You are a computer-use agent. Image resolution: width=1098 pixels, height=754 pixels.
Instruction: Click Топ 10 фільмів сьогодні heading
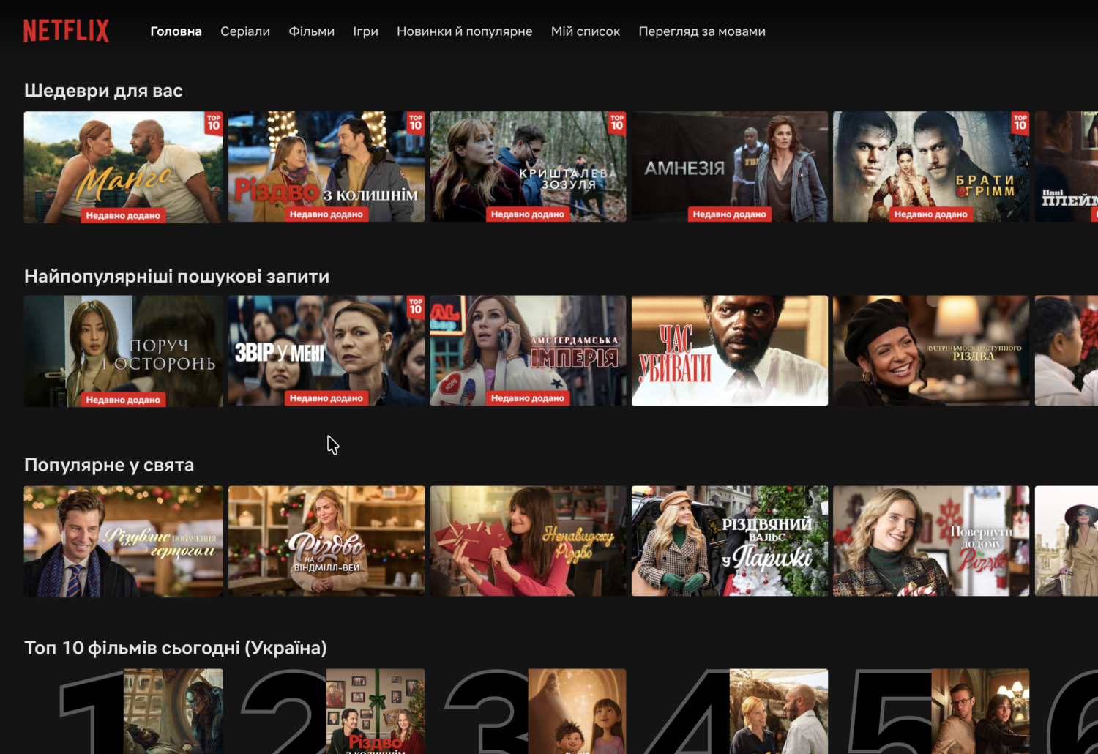tap(176, 648)
